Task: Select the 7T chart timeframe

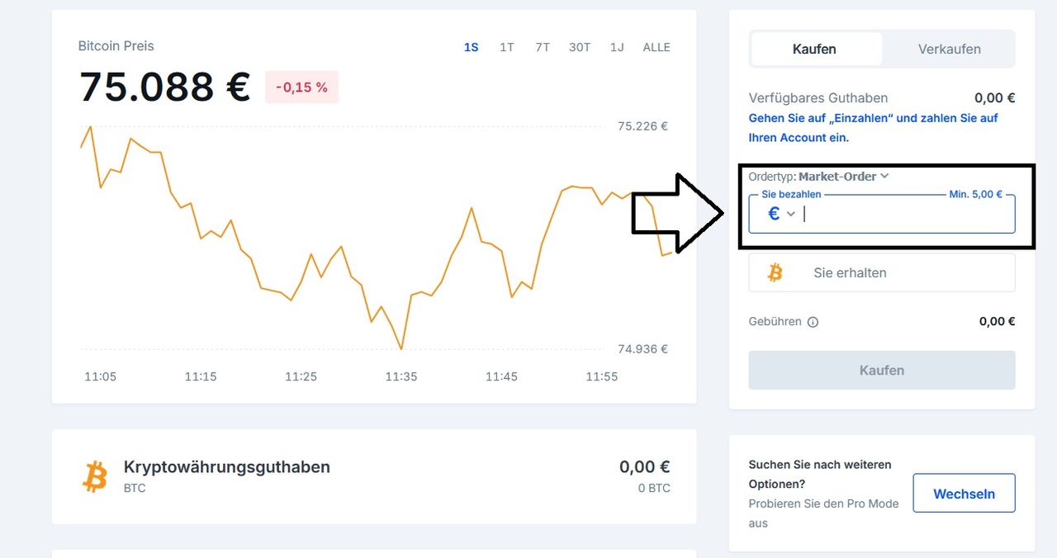Action: 542,47
